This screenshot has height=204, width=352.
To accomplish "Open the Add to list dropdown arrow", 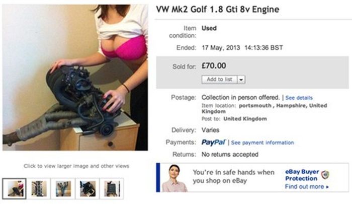I will click(241, 80).
